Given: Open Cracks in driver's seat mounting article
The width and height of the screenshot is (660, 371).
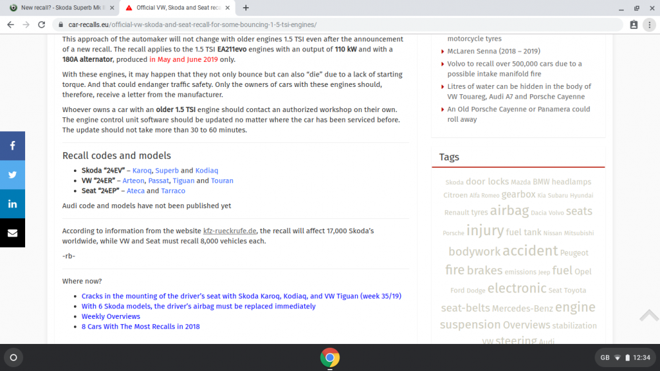Looking at the screenshot, I should (241, 297).
